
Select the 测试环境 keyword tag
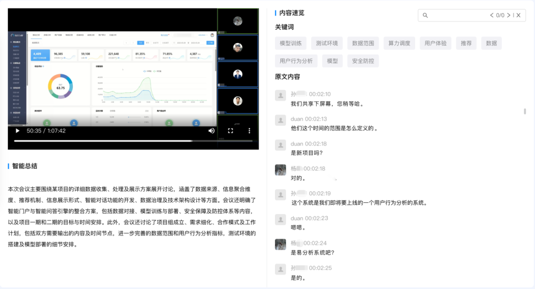pyautogui.click(x=327, y=44)
